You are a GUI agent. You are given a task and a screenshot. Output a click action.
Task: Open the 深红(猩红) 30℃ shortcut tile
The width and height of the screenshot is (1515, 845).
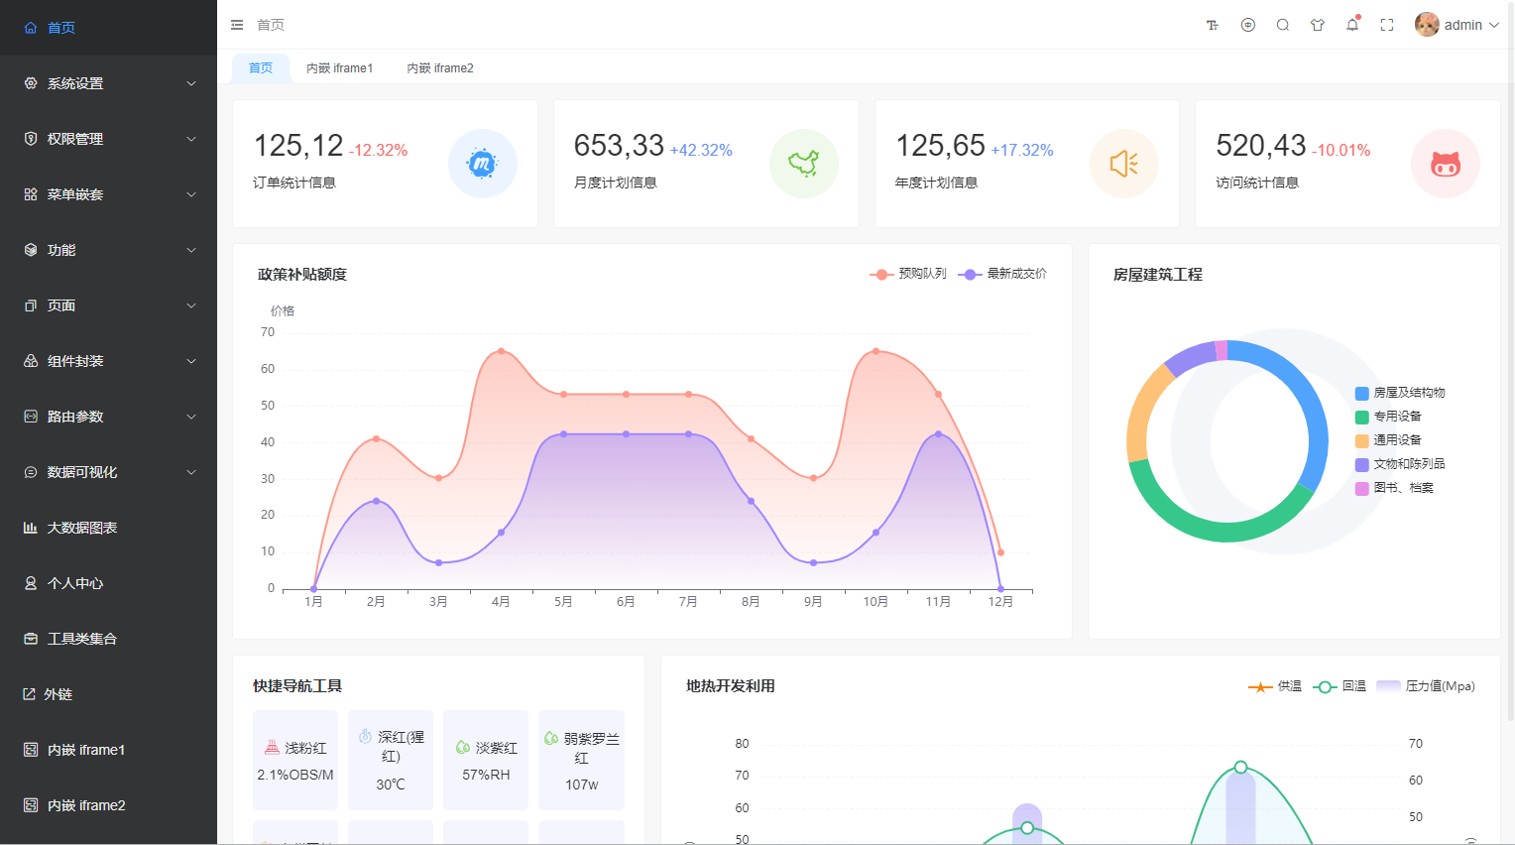[x=391, y=760]
